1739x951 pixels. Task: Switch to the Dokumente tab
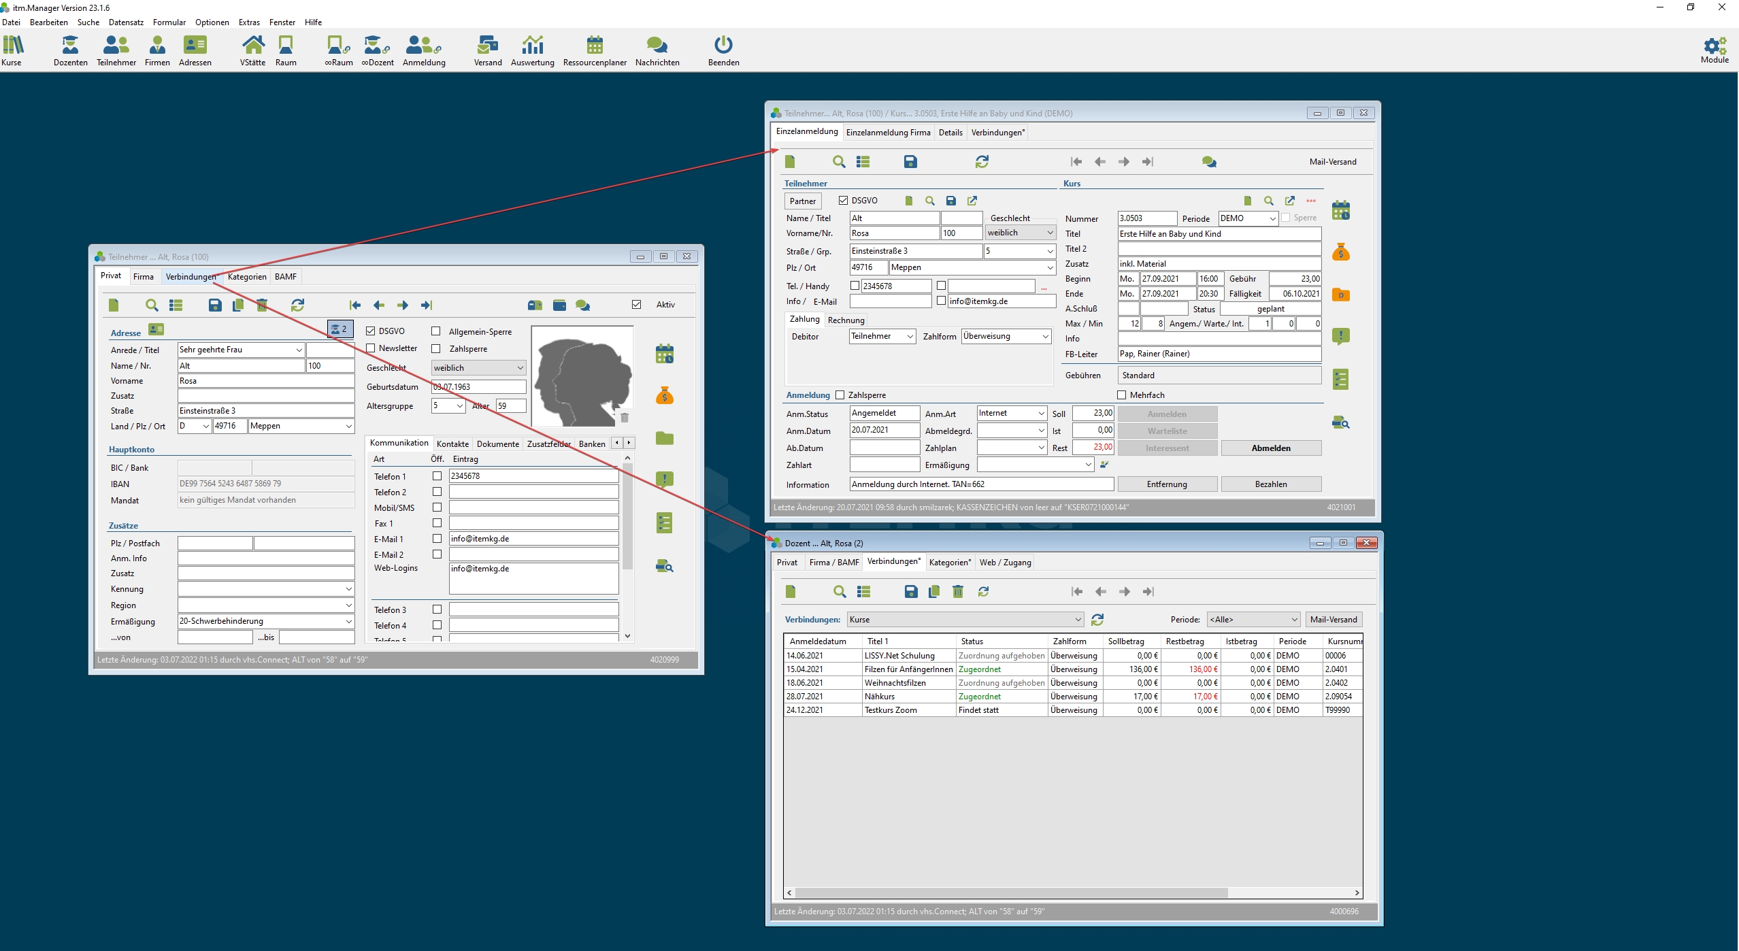click(497, 444)
